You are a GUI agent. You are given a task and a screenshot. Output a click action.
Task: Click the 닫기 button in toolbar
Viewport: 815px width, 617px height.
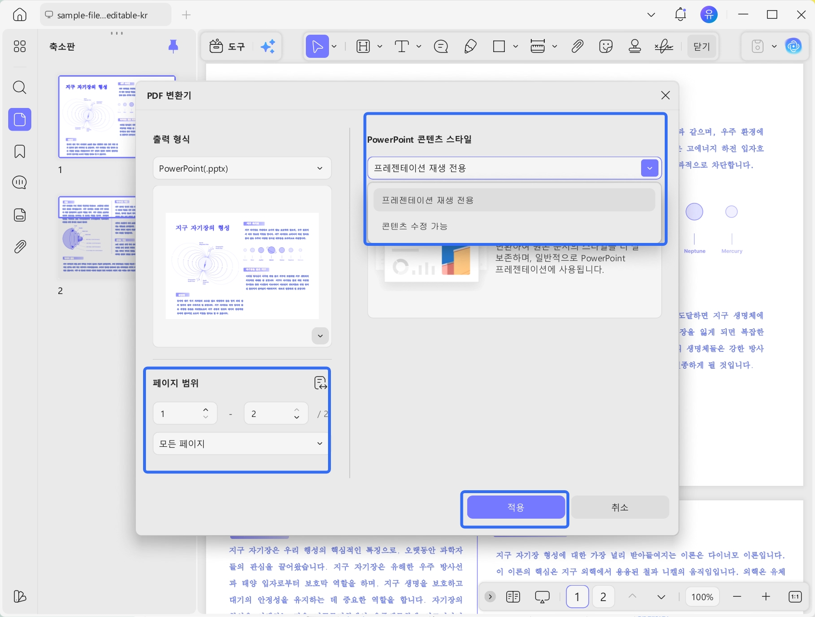click(x=702, y=47)
